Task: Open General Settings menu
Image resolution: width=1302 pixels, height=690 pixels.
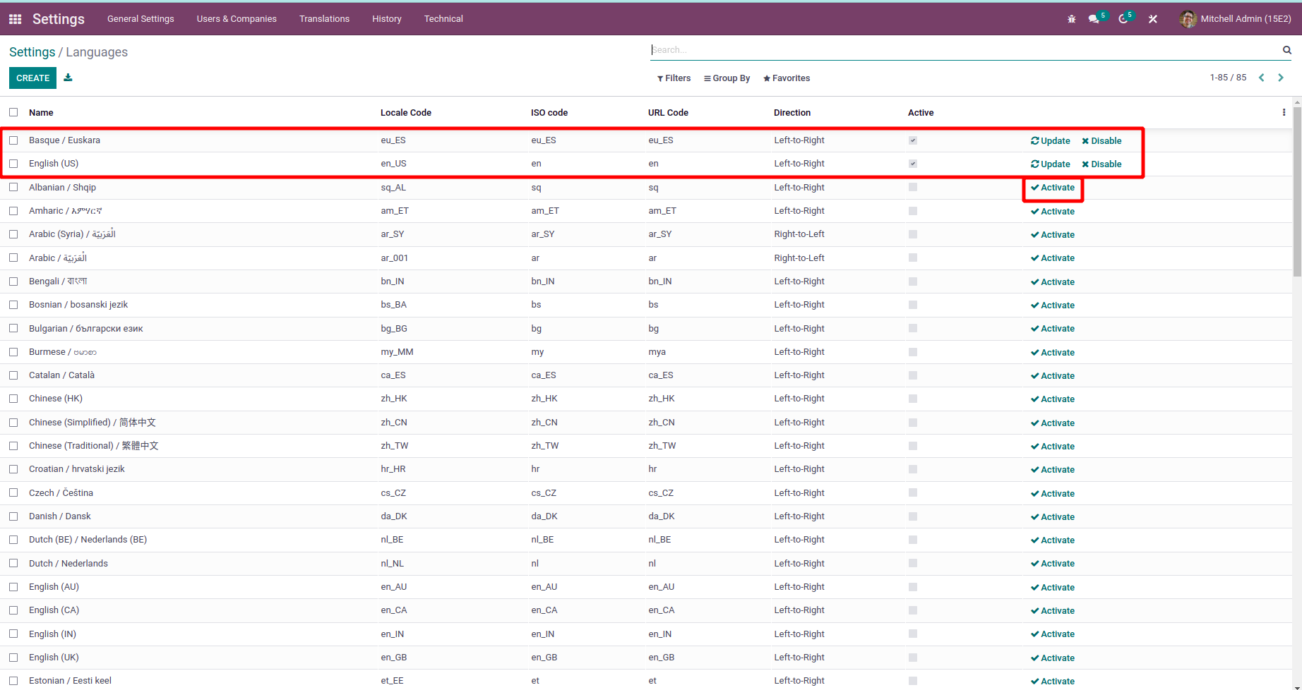Action: (141, 19)
